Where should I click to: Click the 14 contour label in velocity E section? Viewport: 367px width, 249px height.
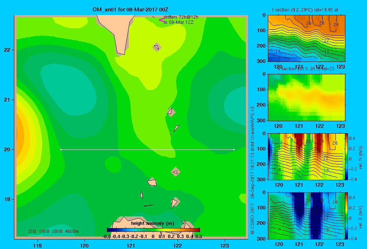[278, 229]
